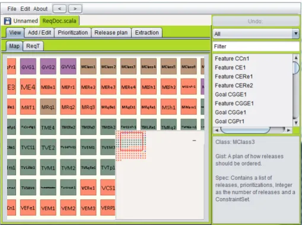Click the list scroll up arrow
Screen dimensions: 302x225
(296, 58)
